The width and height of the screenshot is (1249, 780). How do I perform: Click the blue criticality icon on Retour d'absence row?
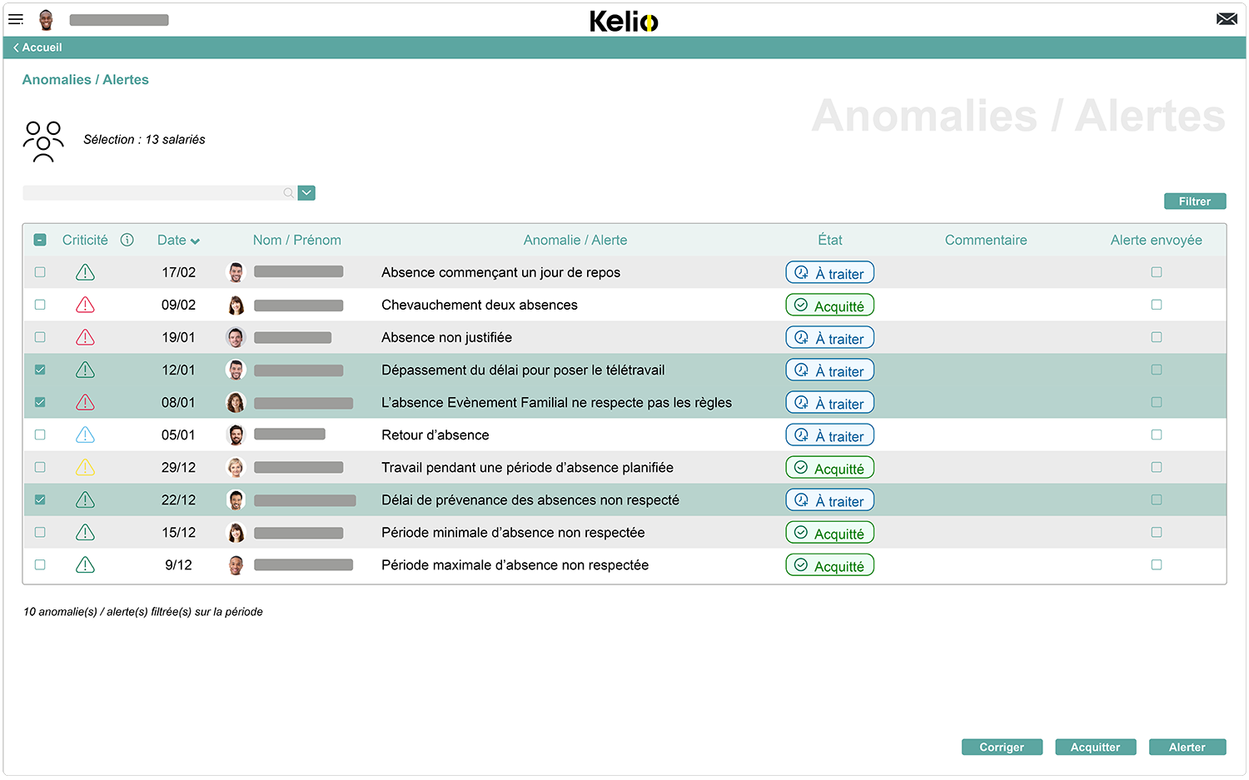click(x=85, y=435)
